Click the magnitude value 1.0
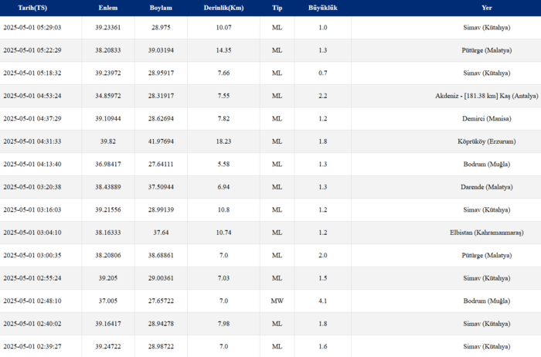 [x=323, y=28]
